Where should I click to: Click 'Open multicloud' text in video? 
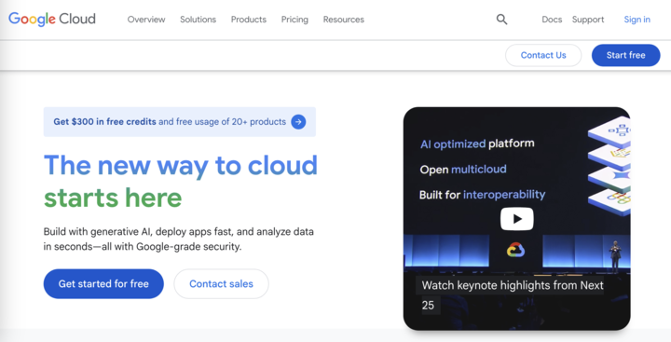click(x=463, y=169)
